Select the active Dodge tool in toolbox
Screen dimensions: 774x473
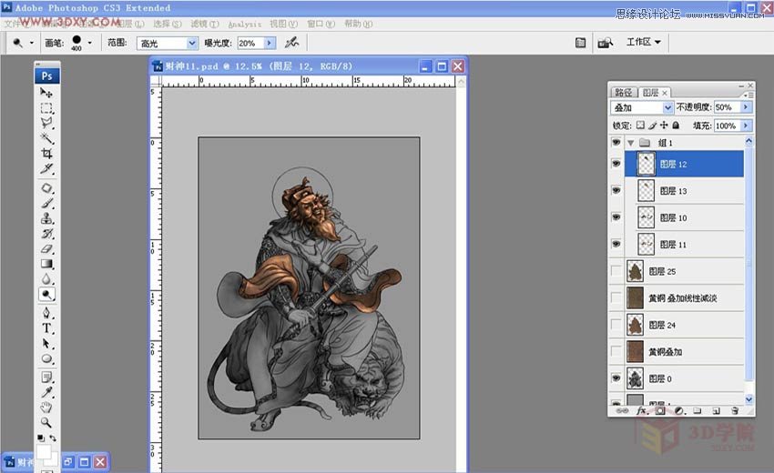[46, 295]
